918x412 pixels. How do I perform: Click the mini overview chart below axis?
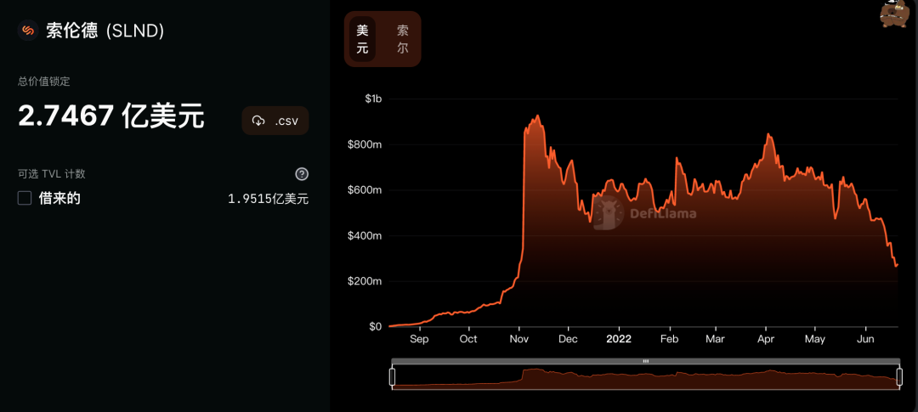[x=645, y=379]
